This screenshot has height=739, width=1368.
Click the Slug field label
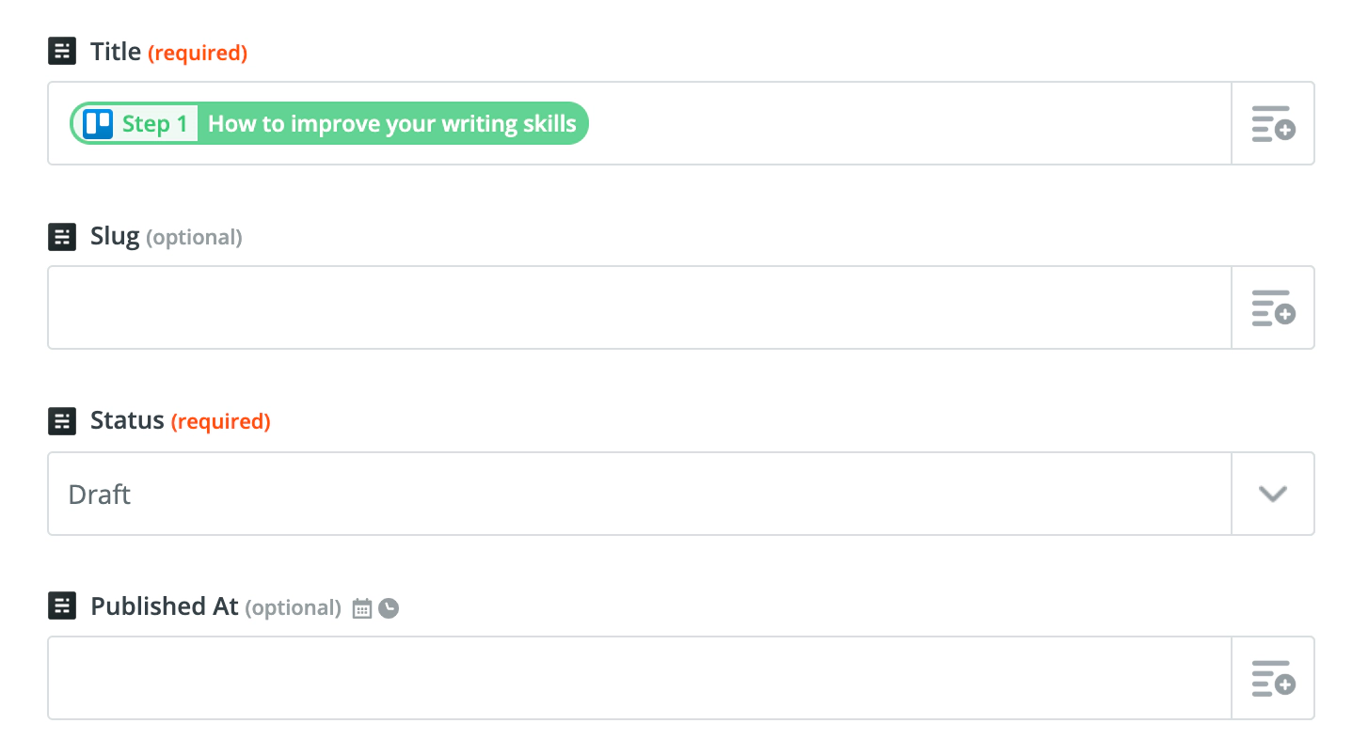coord(116,237)
